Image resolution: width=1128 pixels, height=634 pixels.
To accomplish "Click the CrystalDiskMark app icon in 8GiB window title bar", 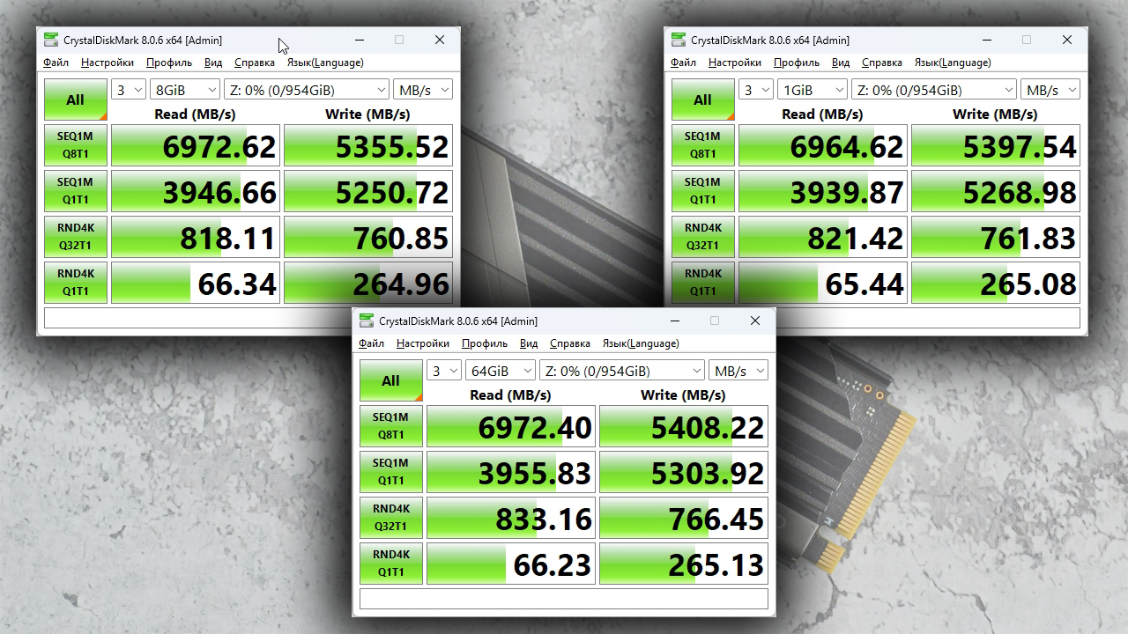I will pos(51,40).
